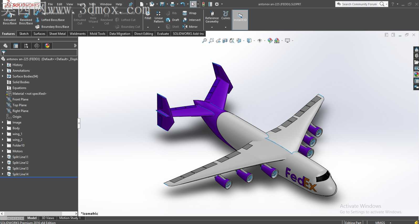This screenshot has height=224, width=419.
Task: Toggle Instant3D mode
Action: (x=240, y=20)
